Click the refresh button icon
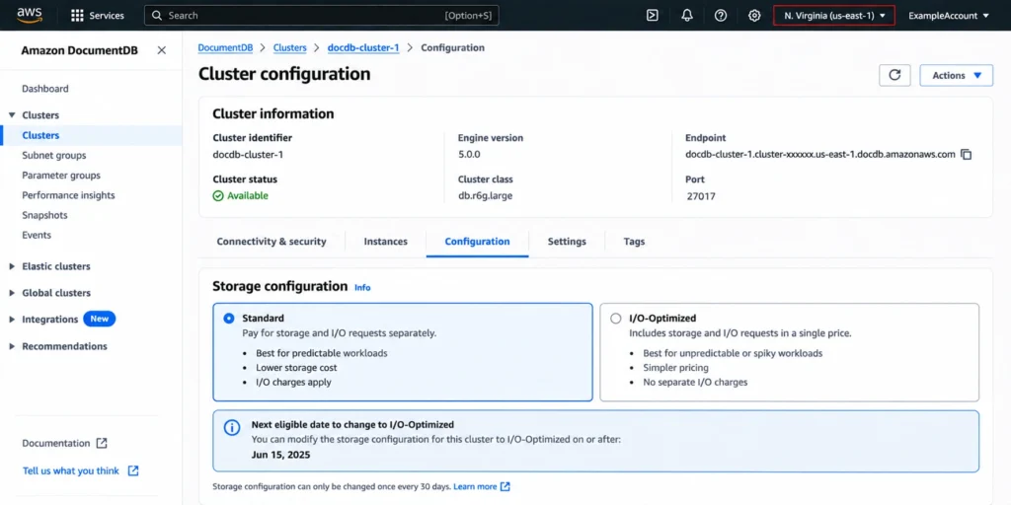The width and height of the screenshot is (1011, 505). [x=894, y=75]
